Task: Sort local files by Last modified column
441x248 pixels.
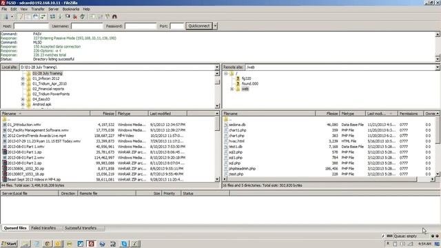Action: click(x=167, y=114)
